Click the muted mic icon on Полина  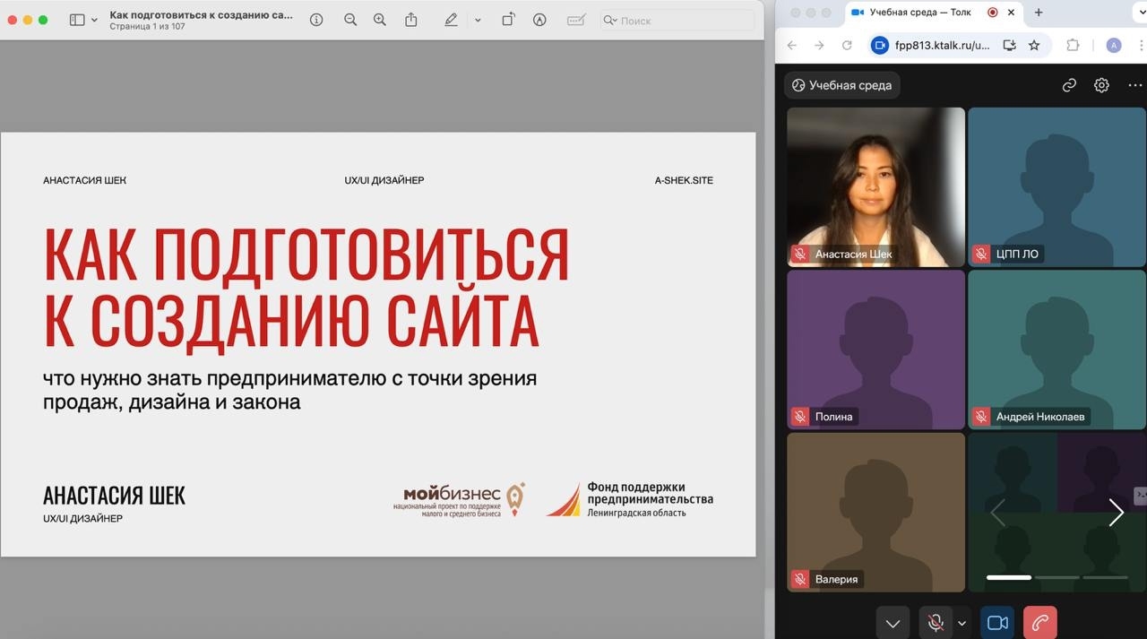point(800,417)
